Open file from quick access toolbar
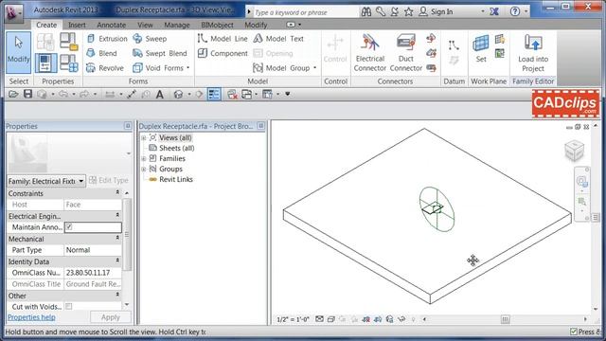Screen dimensions: 606x341 click(x=13, y=94)
